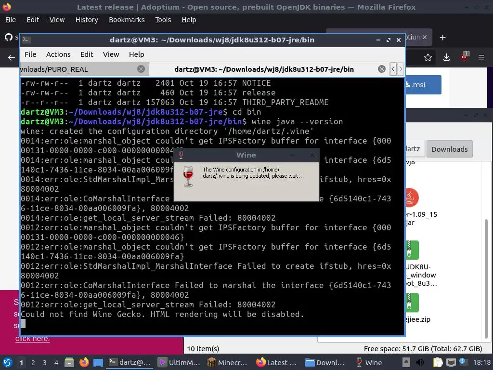Open the Firefox History menu
This screenshot has height=370, width=493.
[x=87, y=20]
